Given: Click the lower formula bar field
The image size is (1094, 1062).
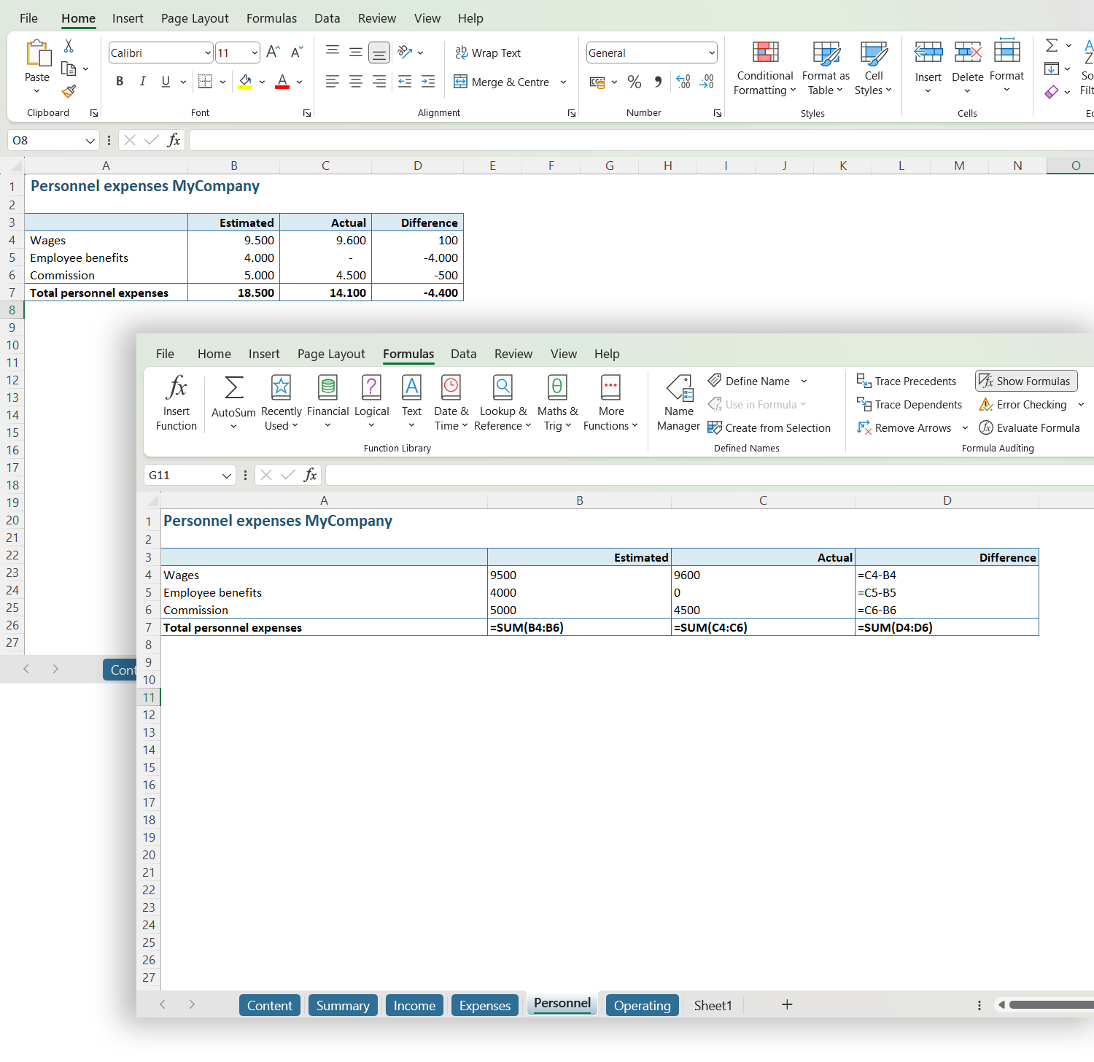Looking at the screenshot, I should point(710,475).
